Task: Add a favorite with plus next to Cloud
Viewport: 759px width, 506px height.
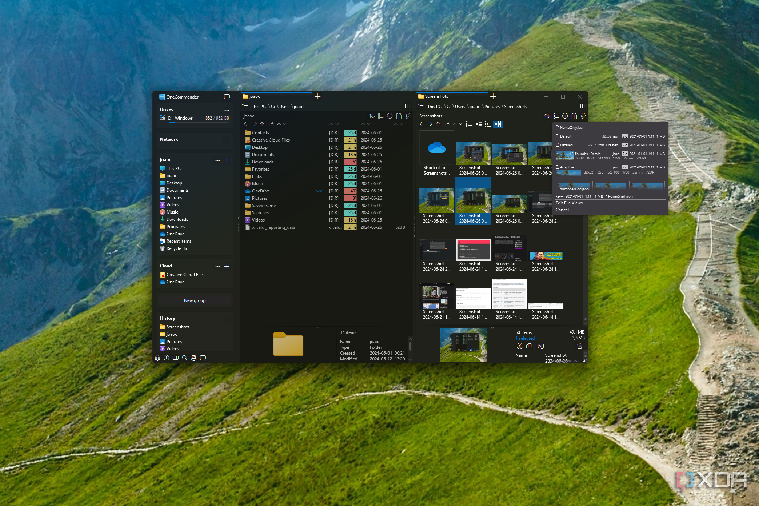Action: (227, 266)
